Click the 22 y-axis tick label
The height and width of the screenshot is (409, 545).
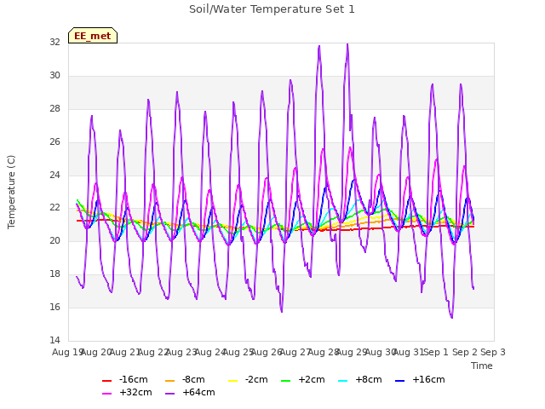pos(54,208)
